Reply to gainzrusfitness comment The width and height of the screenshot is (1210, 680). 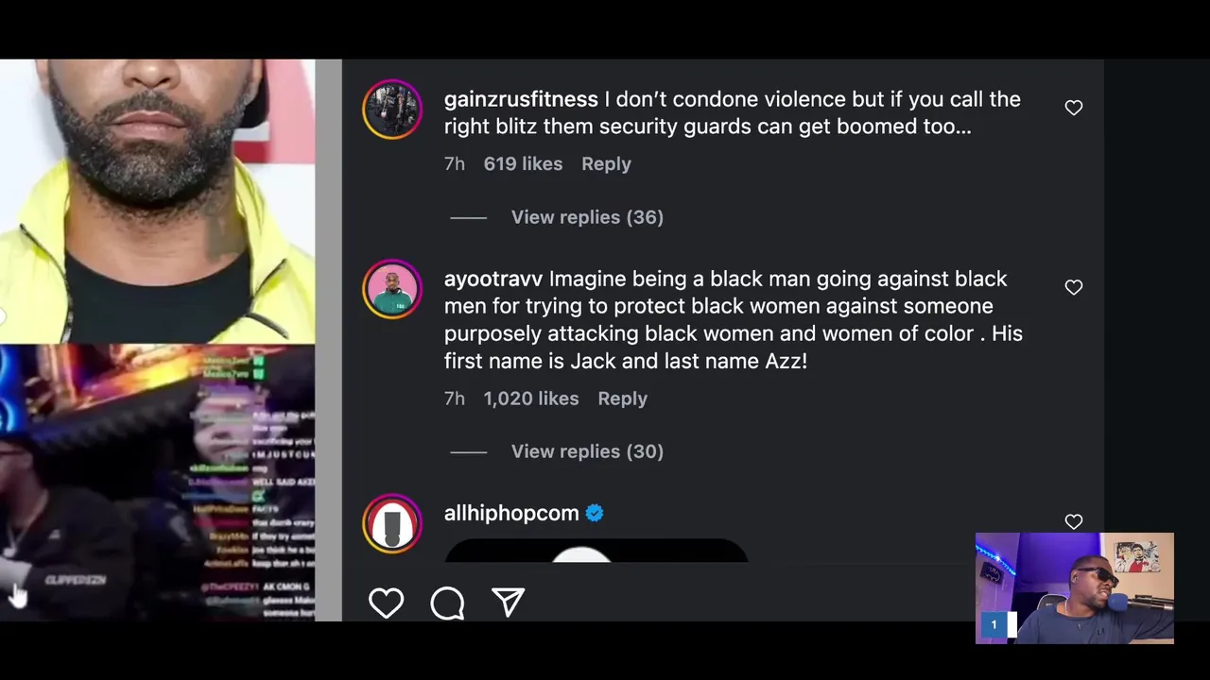click(x=606, y=163)
